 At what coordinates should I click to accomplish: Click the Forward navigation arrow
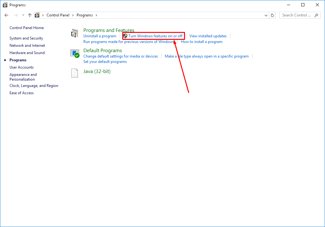16,15
